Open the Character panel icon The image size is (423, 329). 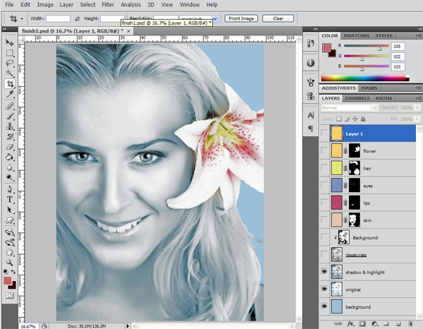pos(311,115)
